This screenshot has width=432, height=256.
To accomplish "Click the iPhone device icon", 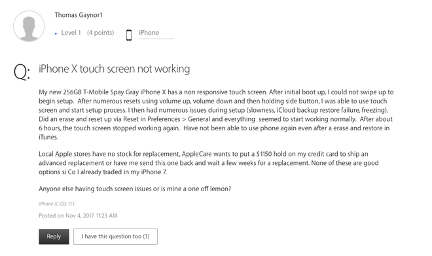I will 129,35.
